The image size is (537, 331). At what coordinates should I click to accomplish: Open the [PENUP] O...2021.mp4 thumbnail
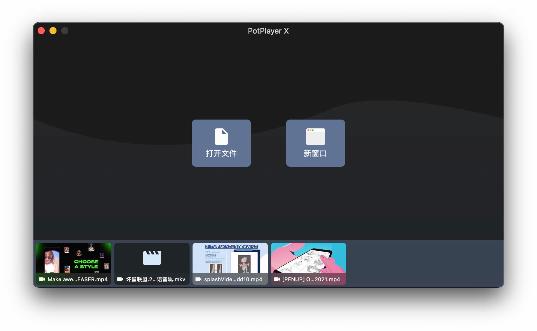point(309,264)
